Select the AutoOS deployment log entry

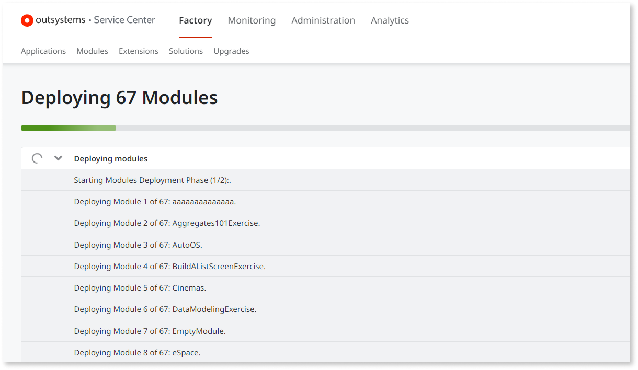(138, 245)
